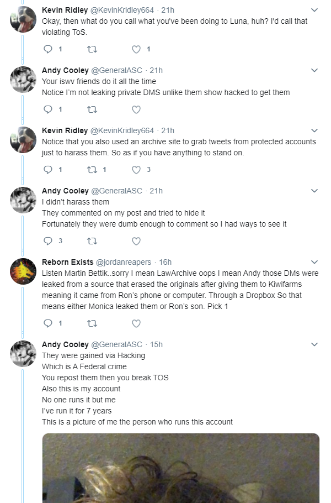Like Kevin Ridley's 'violating ToS' tweet
The image size is (331, 503).
136,49
